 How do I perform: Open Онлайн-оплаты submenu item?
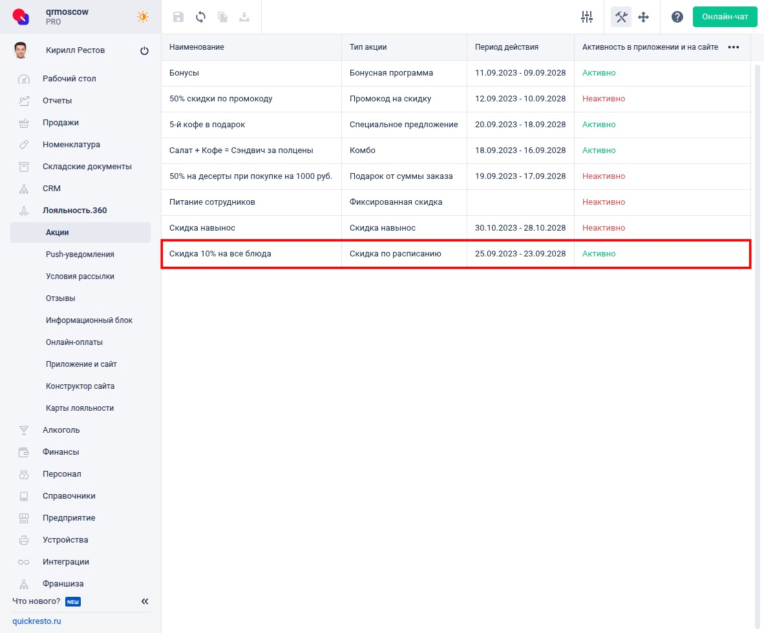tap(74, 342)
